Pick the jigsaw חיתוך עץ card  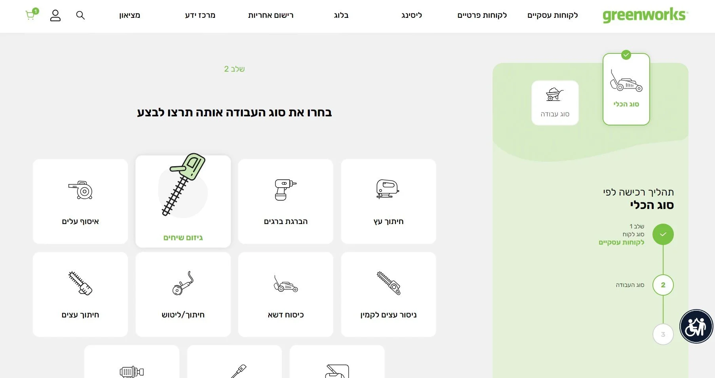(389, 201)
